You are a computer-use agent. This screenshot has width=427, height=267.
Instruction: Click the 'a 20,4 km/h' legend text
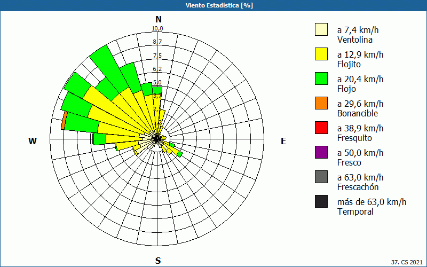pos(360,79)
